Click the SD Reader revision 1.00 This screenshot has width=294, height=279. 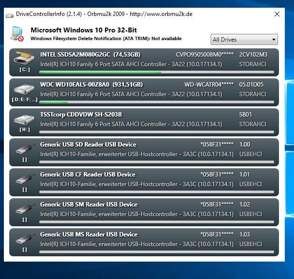(245, 145)
